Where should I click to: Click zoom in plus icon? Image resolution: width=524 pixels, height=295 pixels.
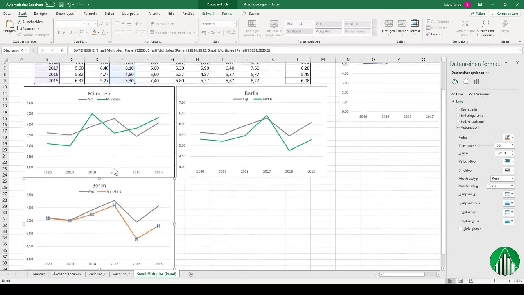[510, 281]
